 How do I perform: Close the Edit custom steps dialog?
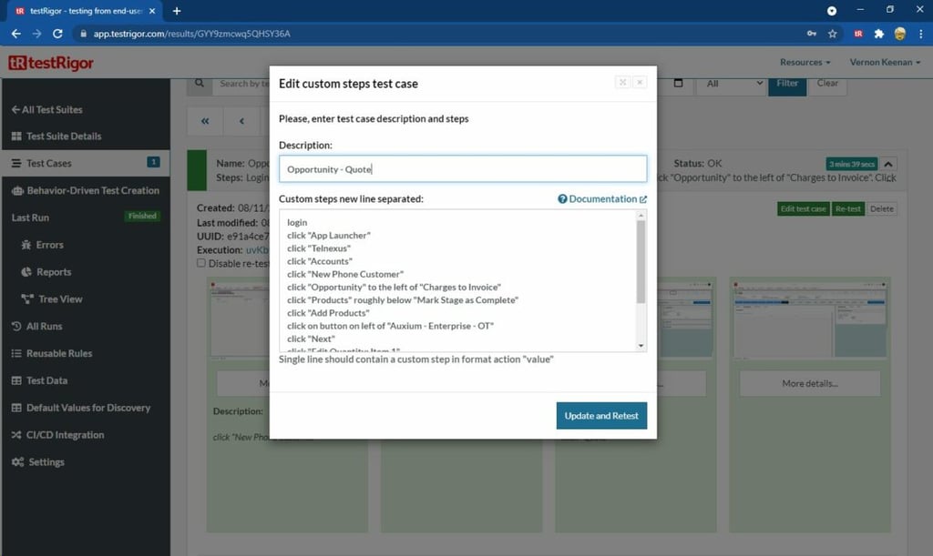tap(640, 82)
